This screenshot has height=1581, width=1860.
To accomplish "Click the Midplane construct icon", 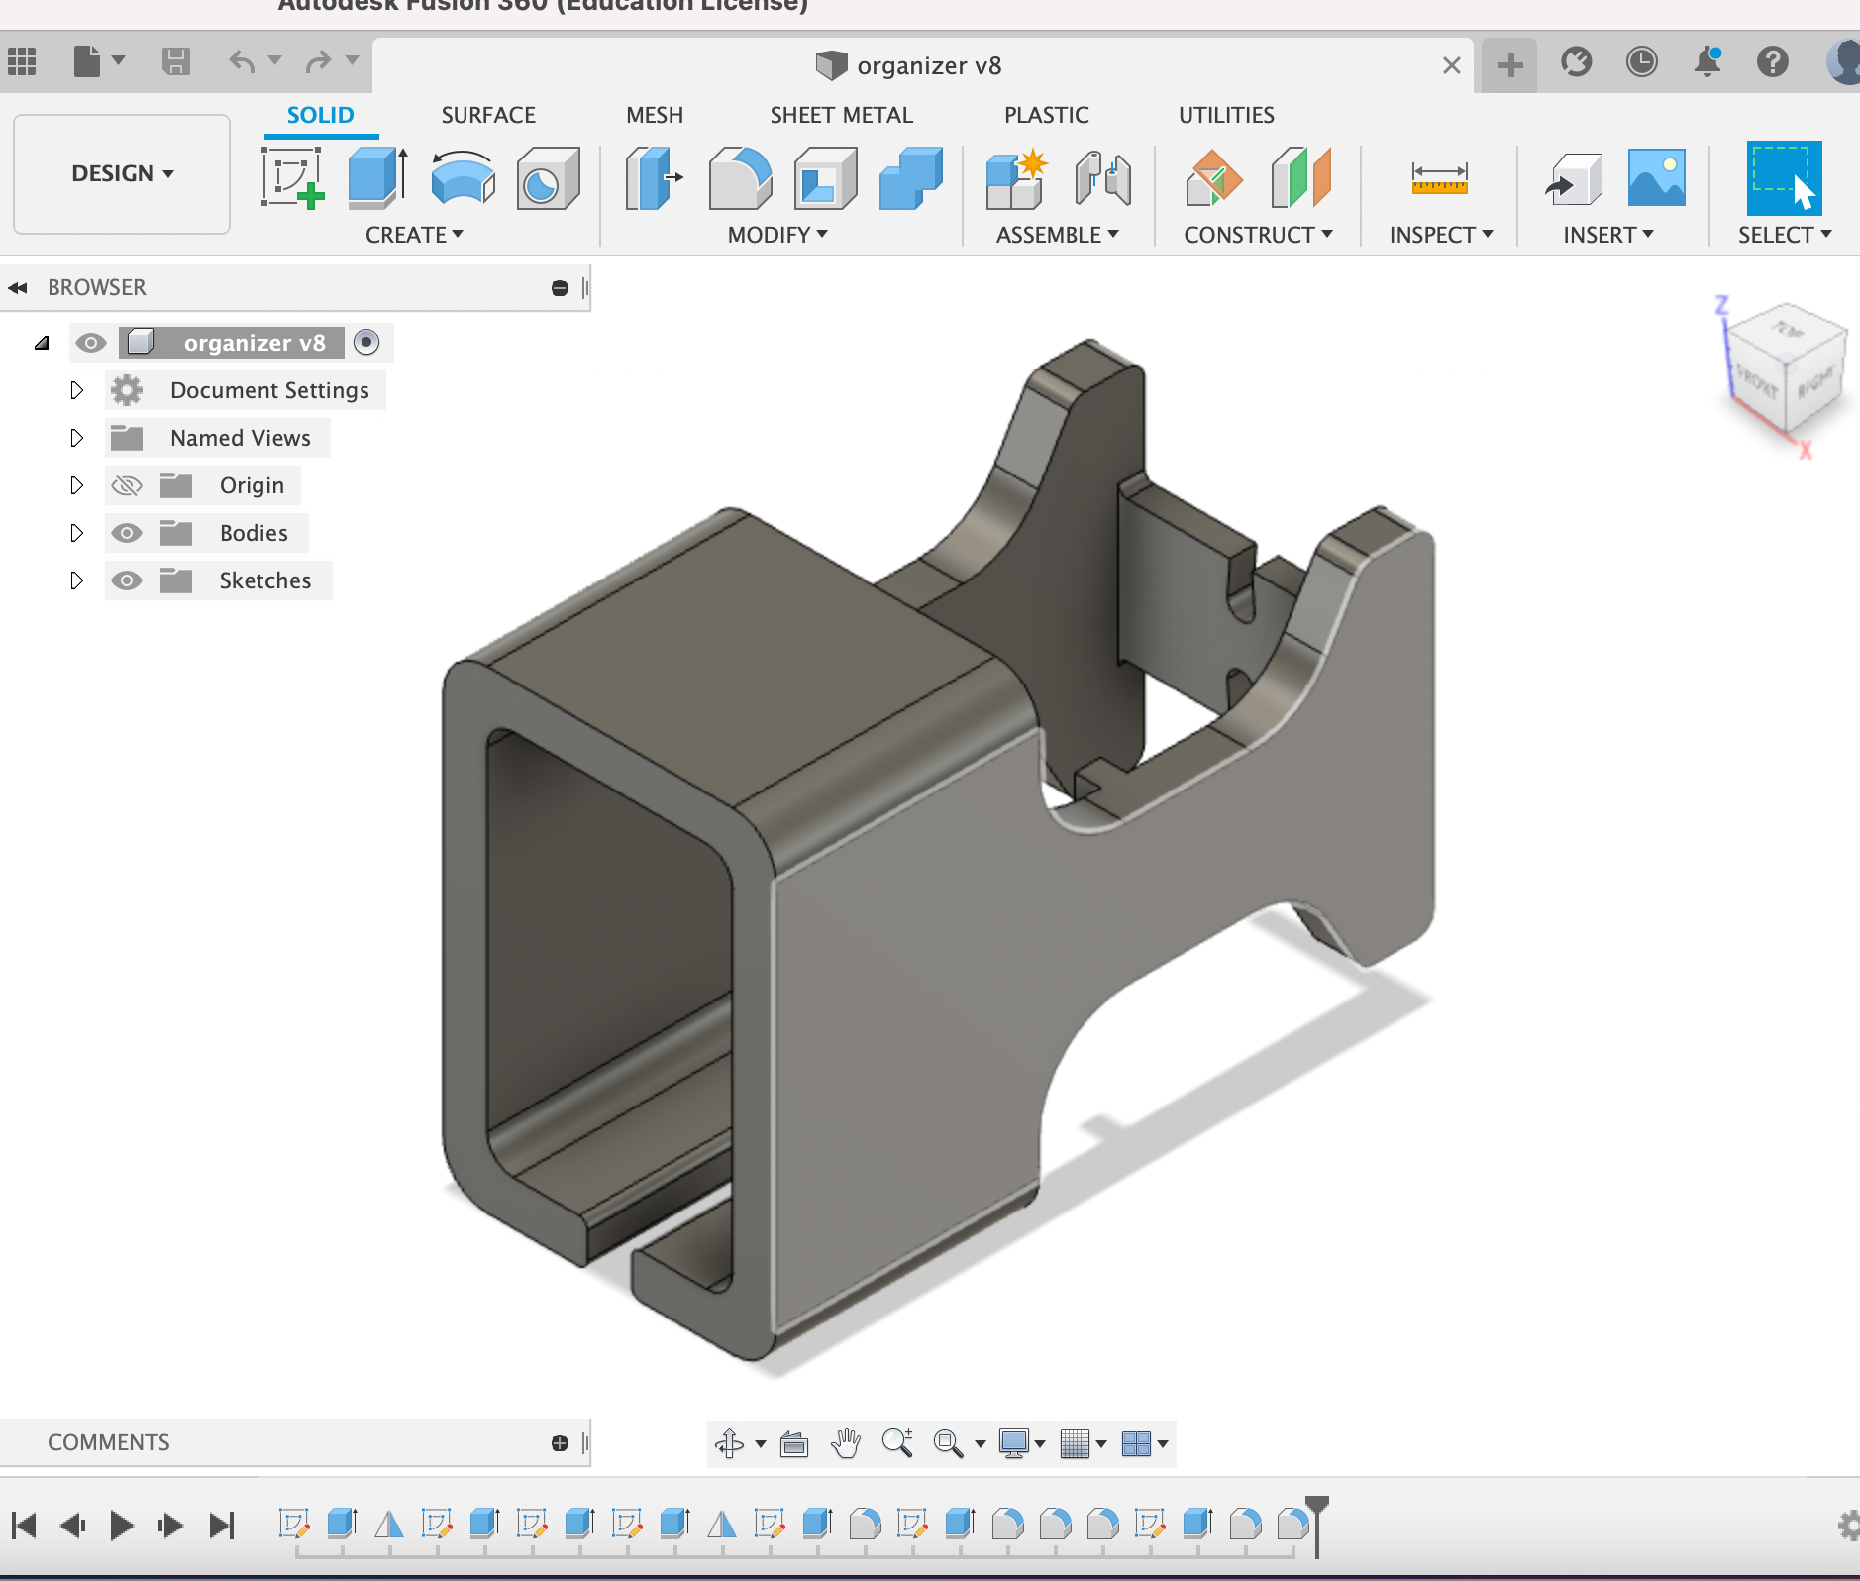I will coord(1300,178).
